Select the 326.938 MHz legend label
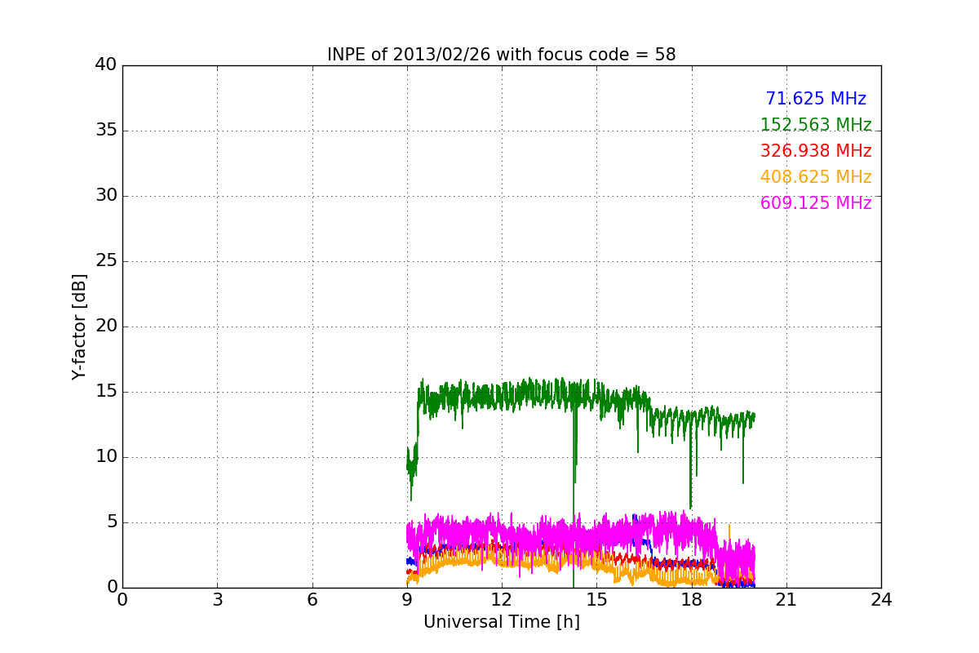The width and height of the screenshot is (979, 653). [x=816, y=151]
